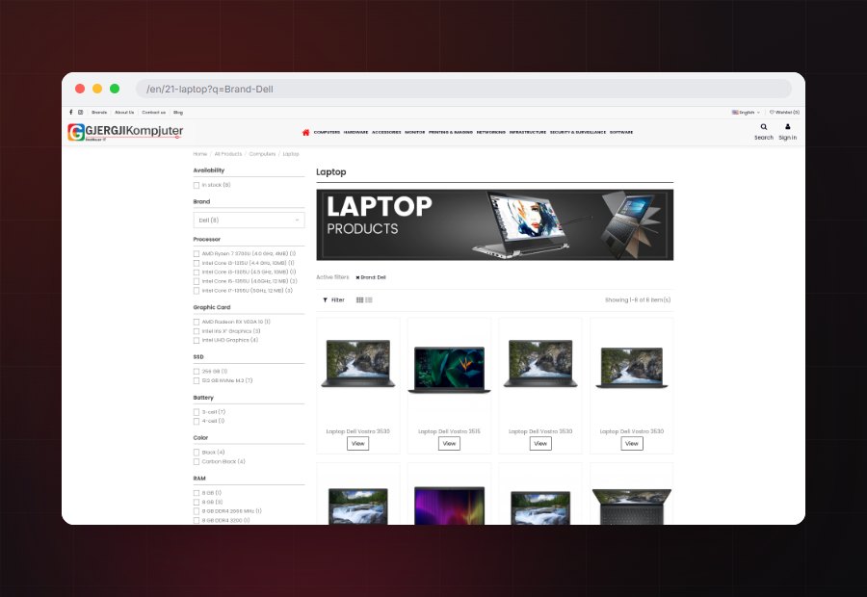Screen dimensions: 867x597
Task: Switch to grid view layout
Action: [x=360, y=300]
